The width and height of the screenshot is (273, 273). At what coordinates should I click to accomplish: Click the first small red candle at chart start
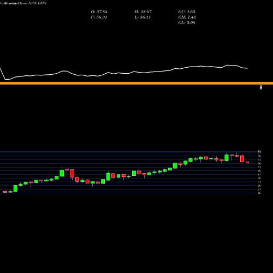click(x=5, y=192)
